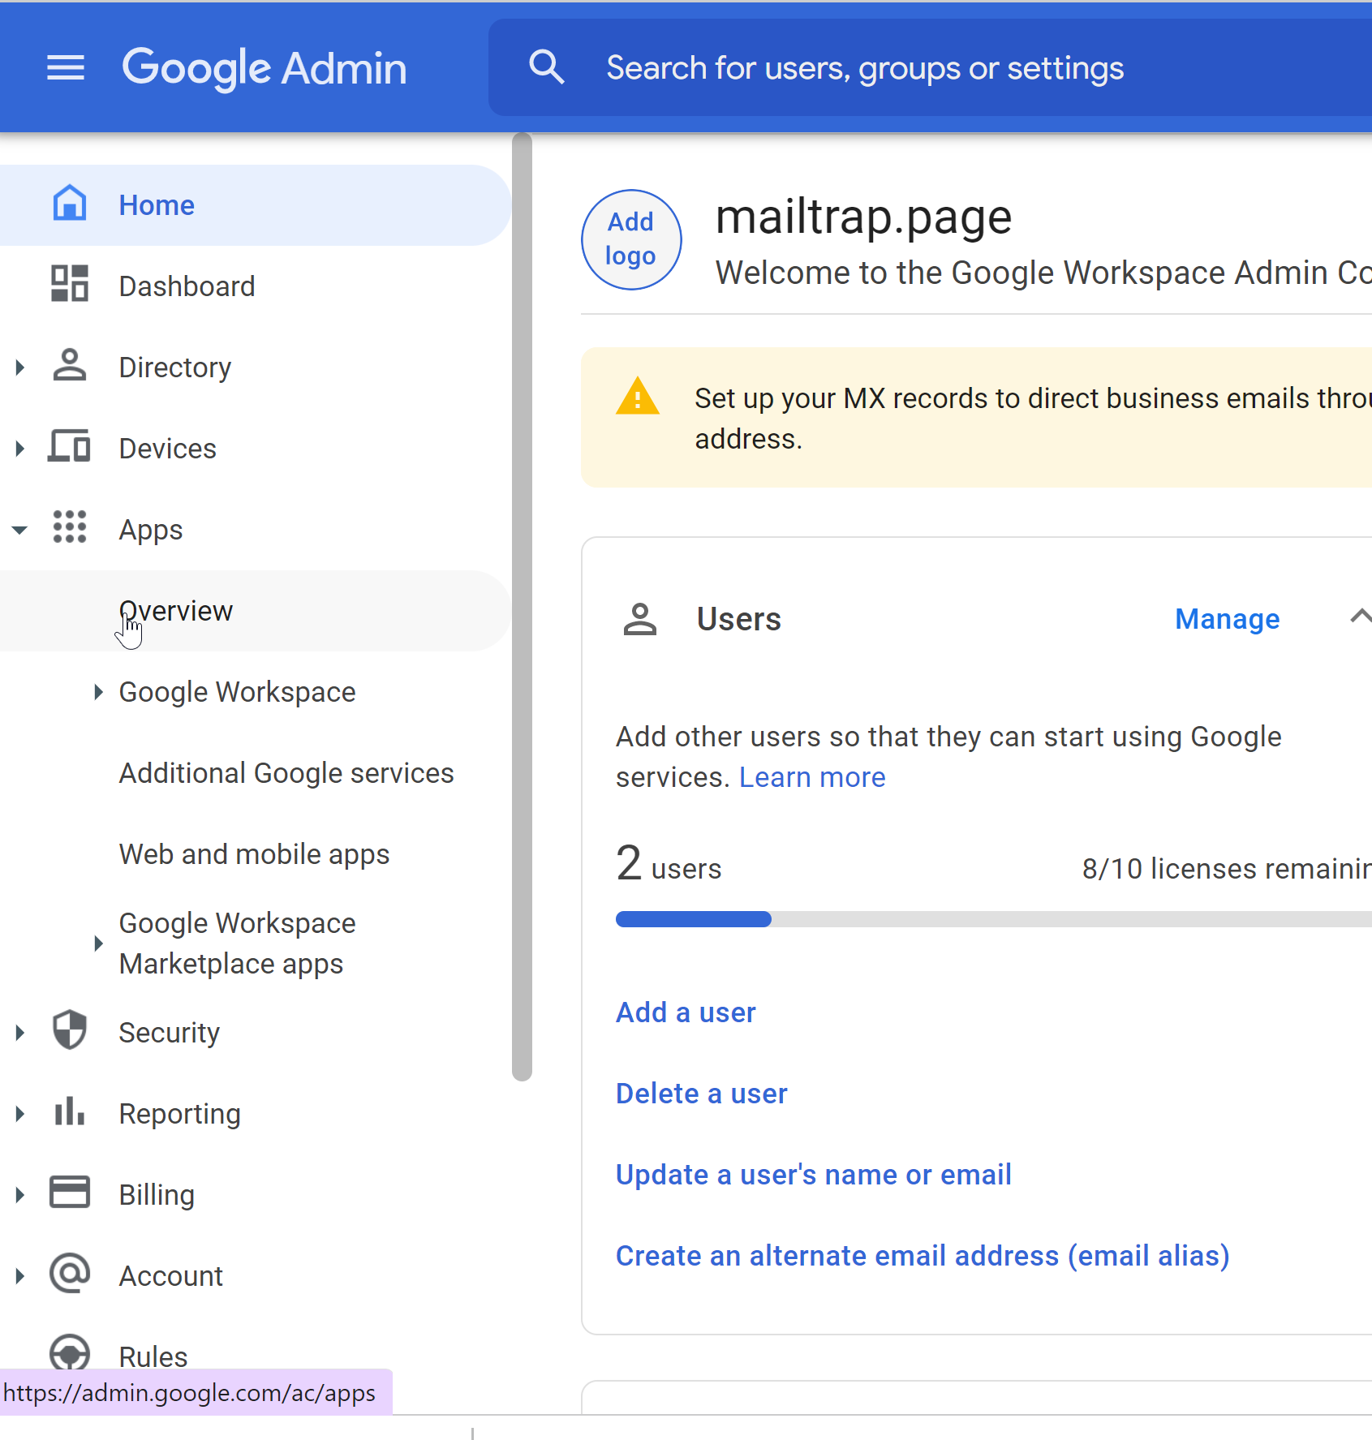
Task: Click the Dashboard grid icon
Action: pos(70,285)
